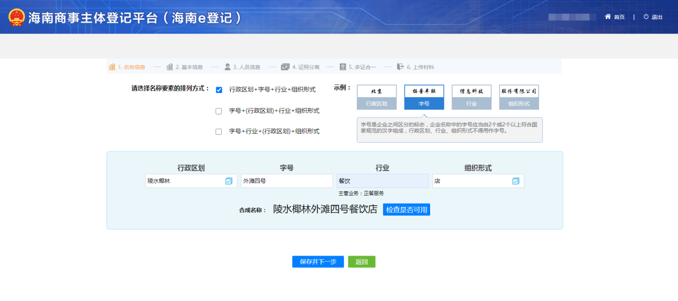Image resolution: width=678 pixels, height=301 pixels.
Task: Click the 合成名称 label
Action: point(253,211)
